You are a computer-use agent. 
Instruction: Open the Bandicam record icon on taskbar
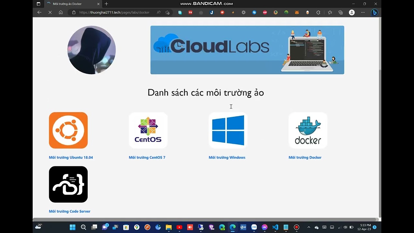[297, 227]
